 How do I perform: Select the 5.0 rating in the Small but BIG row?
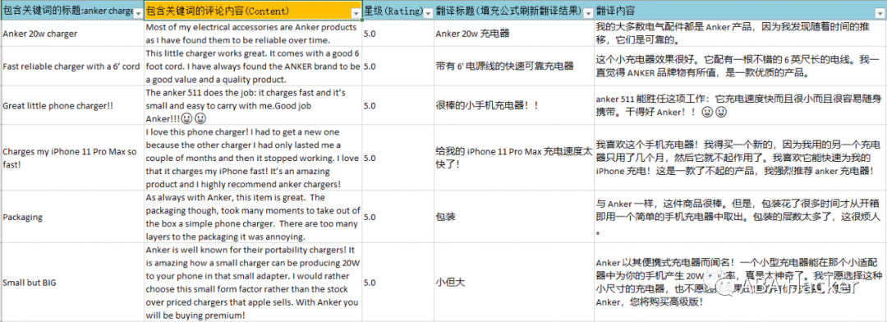[398, 283]
